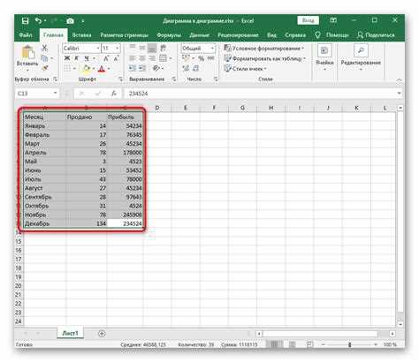Open the Calibri font name dropdown

pos(98,48)
